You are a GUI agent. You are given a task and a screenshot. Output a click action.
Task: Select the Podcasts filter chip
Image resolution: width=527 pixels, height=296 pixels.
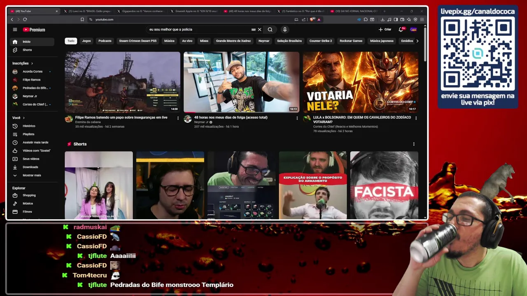pos(105,41)
